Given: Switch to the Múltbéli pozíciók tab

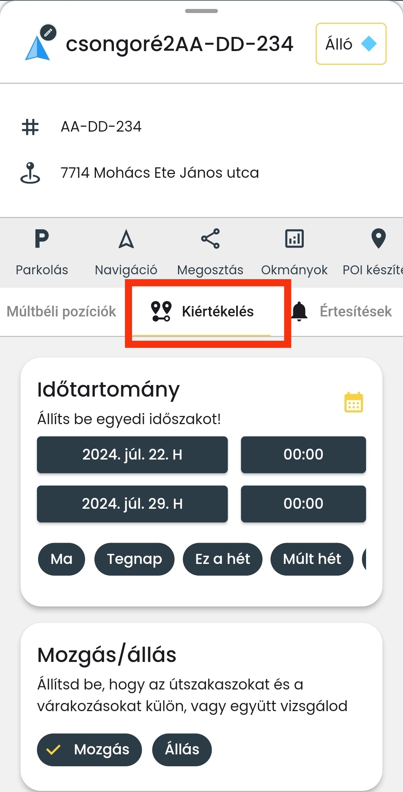Looking at the screenshot, I should (62, 312).
